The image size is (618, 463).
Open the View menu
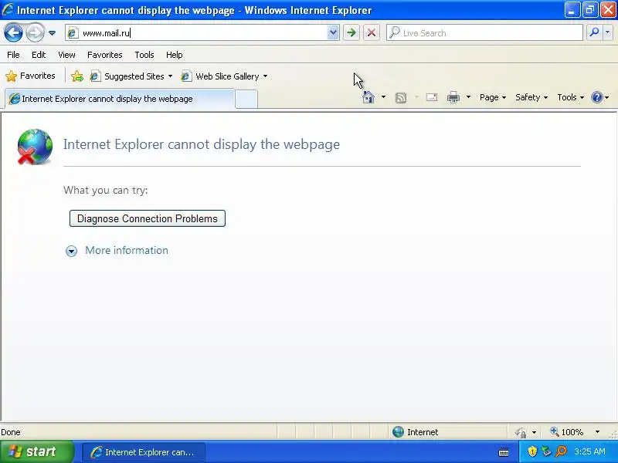pyautogui.click(x=66, y=55)
